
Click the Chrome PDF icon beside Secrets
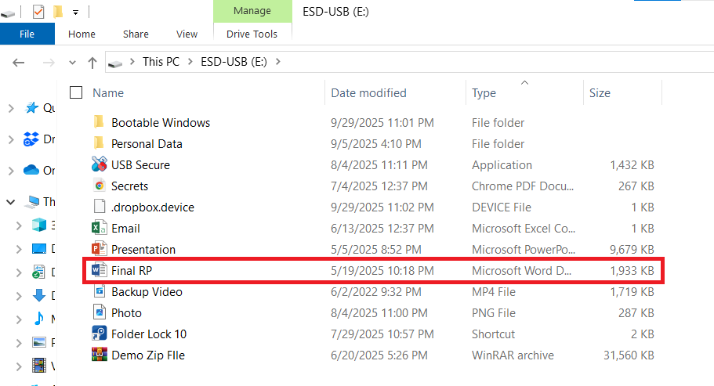click(100, 186)
